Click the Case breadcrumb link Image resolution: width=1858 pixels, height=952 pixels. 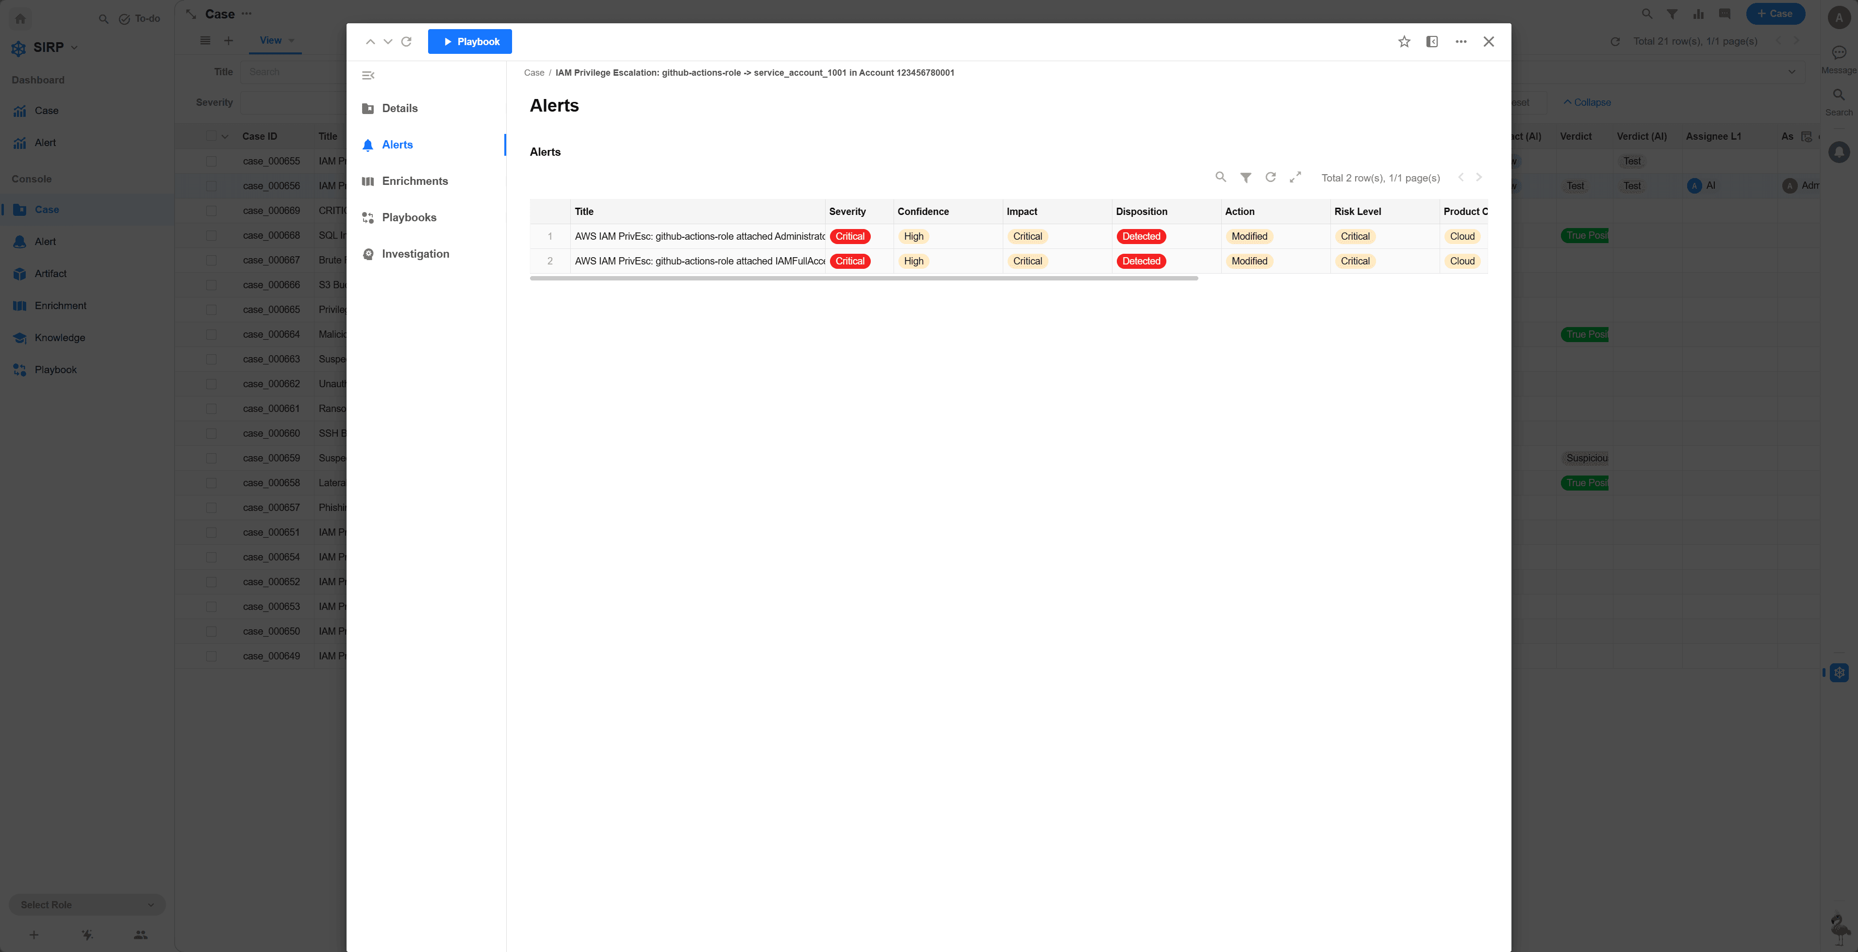coord(534,73)
